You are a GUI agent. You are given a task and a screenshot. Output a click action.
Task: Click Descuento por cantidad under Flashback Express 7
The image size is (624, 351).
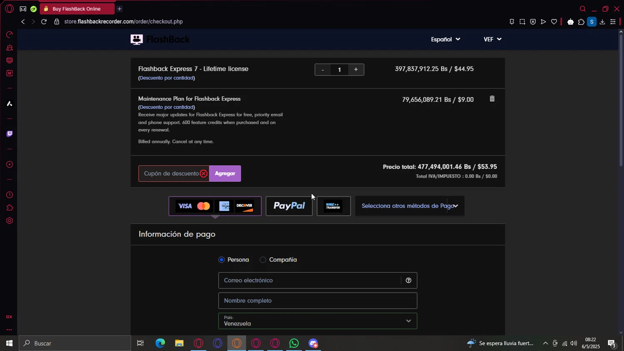166,78
